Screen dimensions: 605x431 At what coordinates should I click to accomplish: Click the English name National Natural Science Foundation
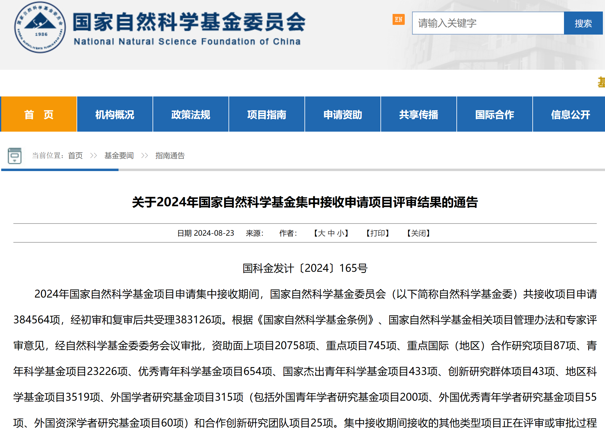coord(187,41)
